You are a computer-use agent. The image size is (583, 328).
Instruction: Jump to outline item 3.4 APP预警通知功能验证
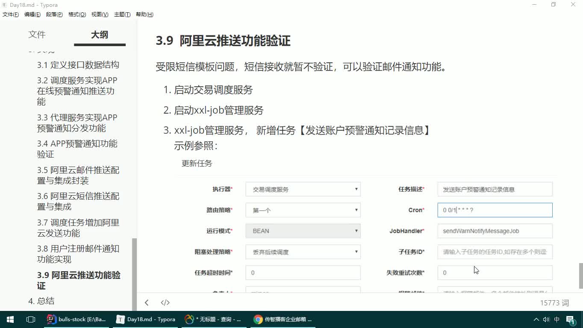[x=77, y=149]
